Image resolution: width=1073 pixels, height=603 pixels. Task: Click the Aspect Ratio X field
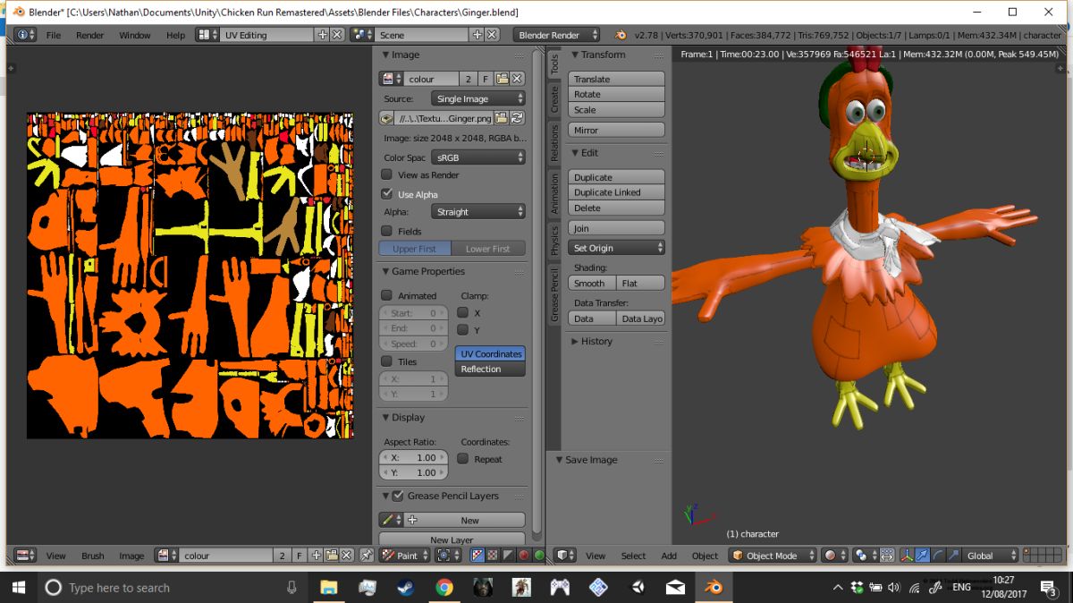point(413,457)
